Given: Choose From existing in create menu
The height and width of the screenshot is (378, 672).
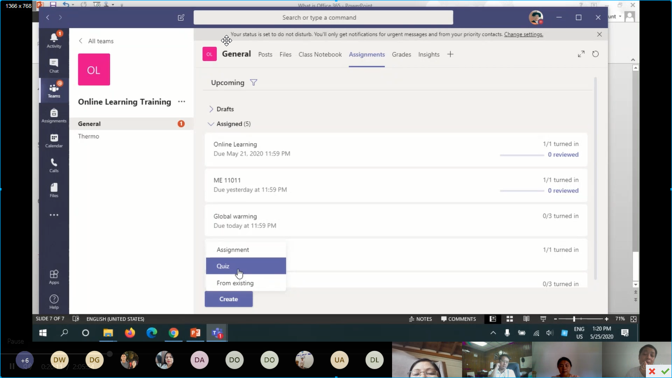Looking at the screenshot, I should tap(246, 283).
